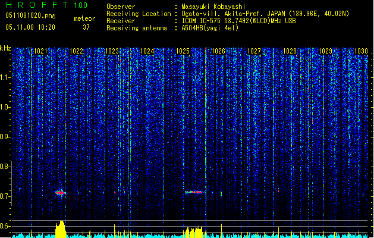Screen dimensions: 374x238
Task: Click the 1.1 frequency axis label
Action: click(x=5, y=77)
